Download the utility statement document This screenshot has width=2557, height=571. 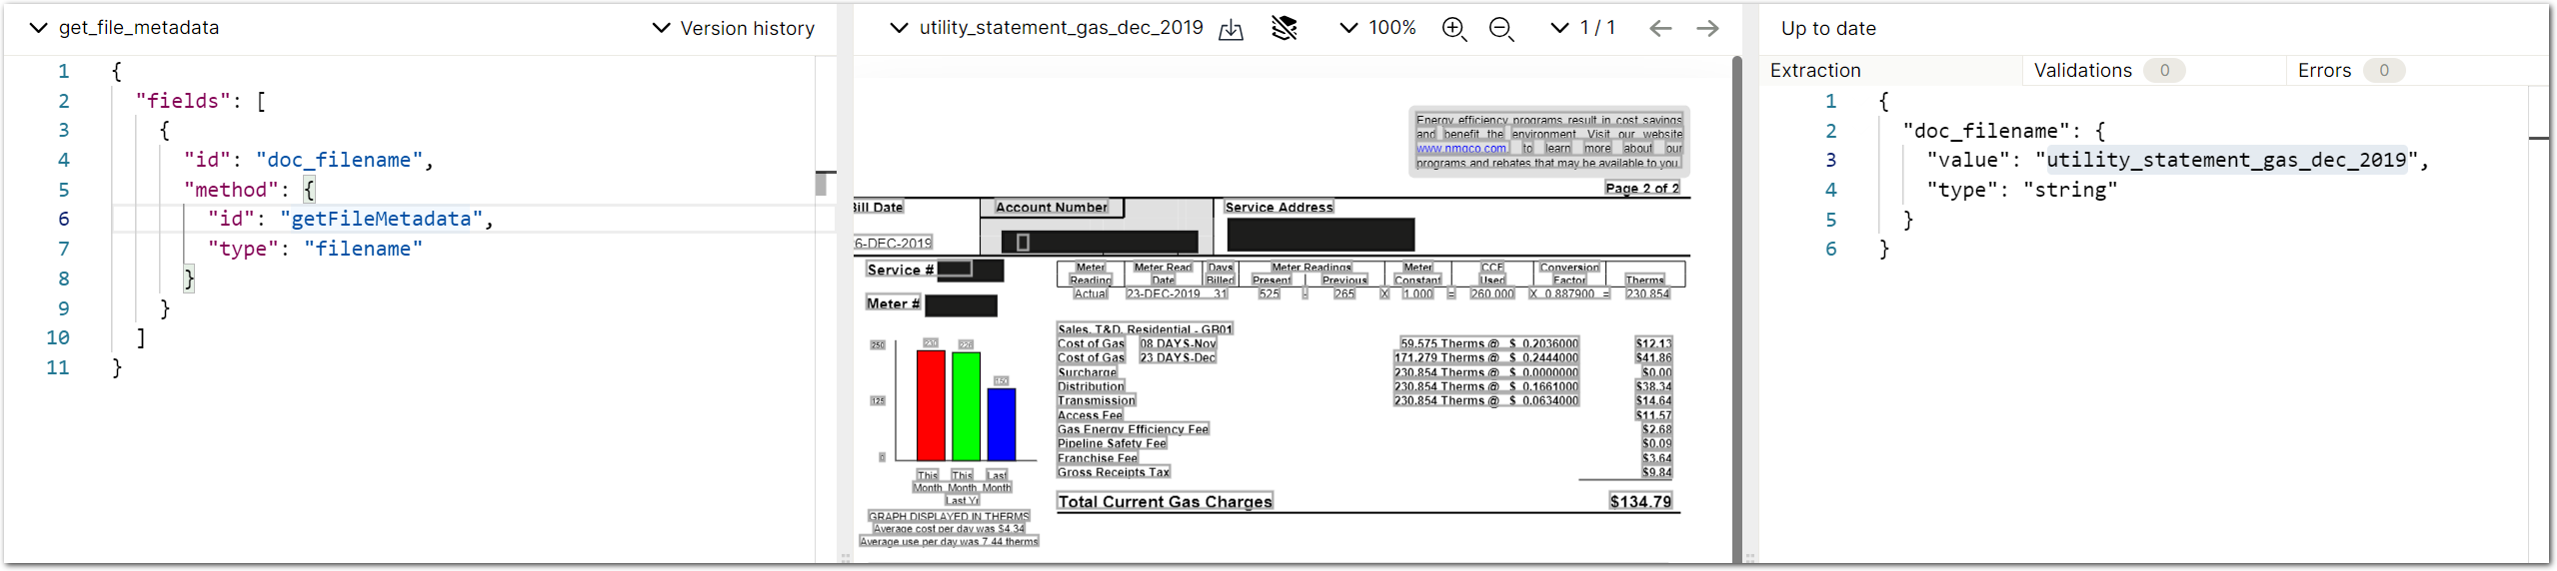(1231, 29)
